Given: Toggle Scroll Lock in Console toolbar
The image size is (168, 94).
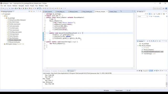Looking at the screenshot, I should [x=146, y=71].
